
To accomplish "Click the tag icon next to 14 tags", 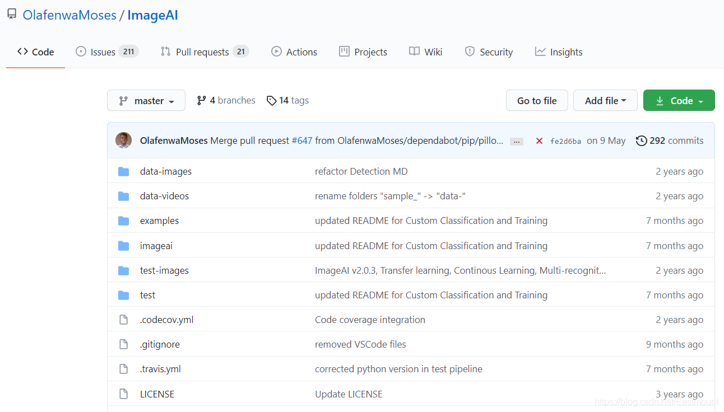I will [271, 101].
